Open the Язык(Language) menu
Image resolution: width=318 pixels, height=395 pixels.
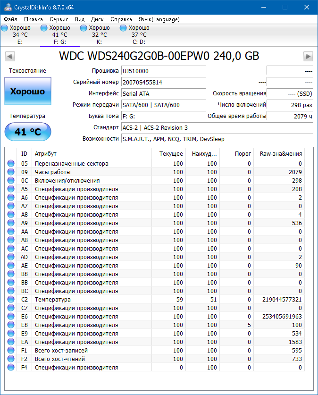pos(159,19)
